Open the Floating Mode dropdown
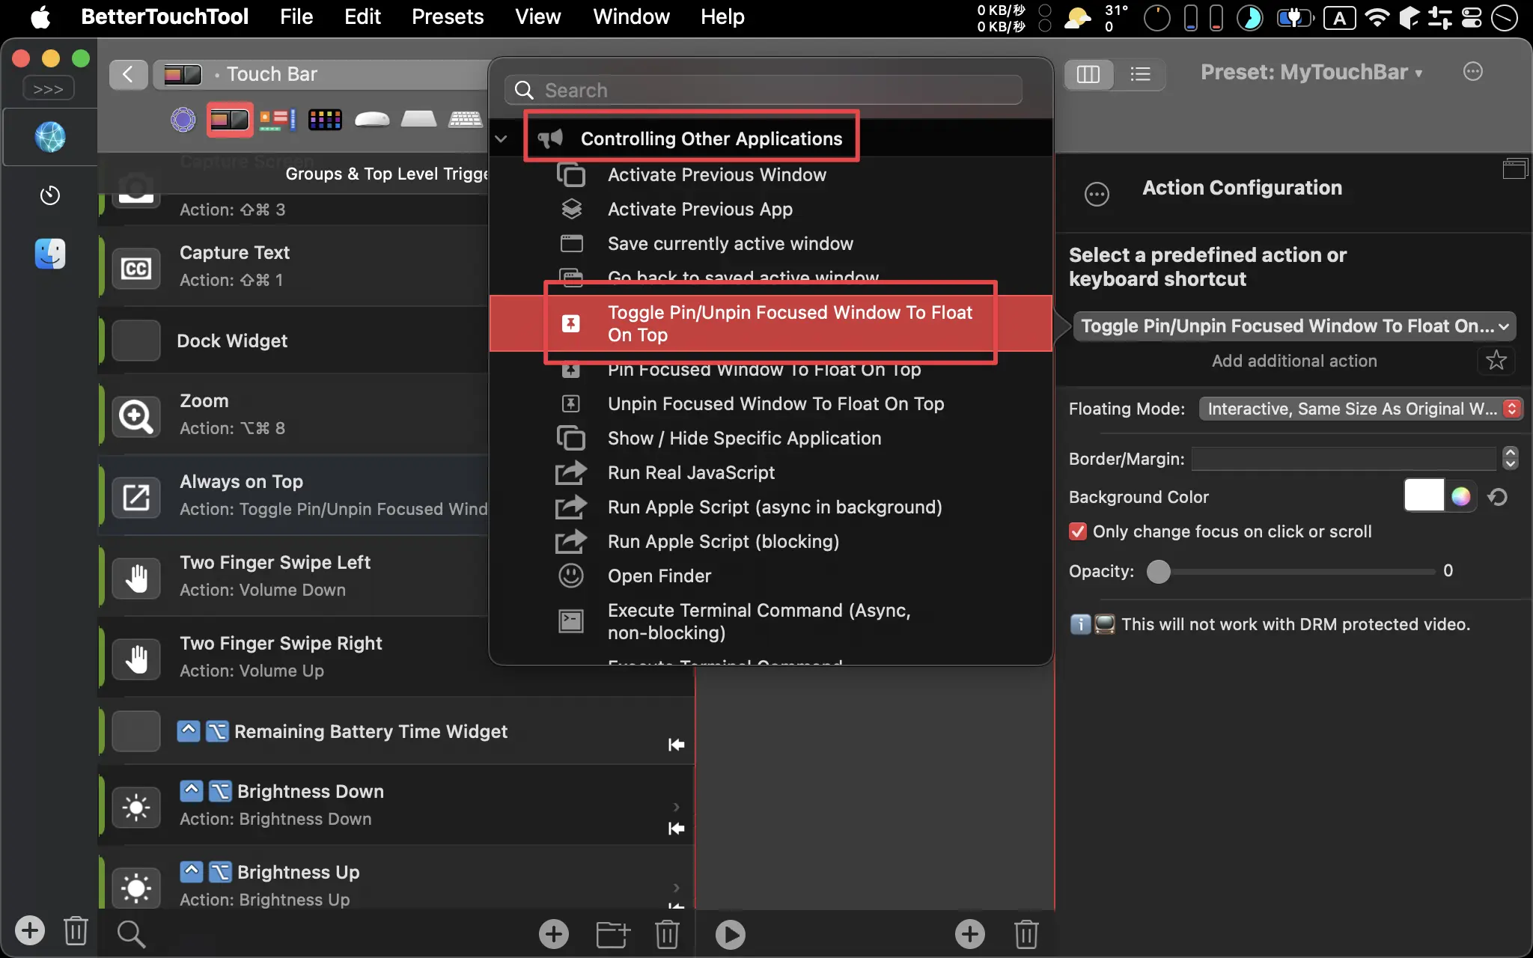The width and height of the screenshot is (1533, 958). [x=1360, y=409]
